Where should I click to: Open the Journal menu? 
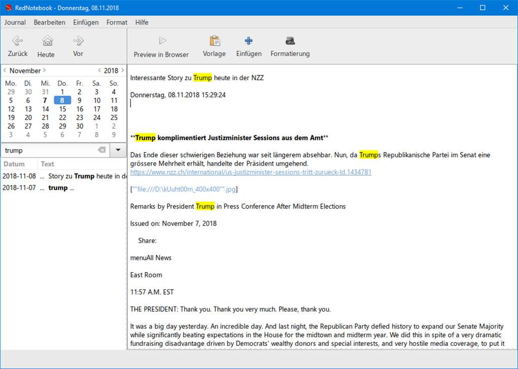[15, 23]
